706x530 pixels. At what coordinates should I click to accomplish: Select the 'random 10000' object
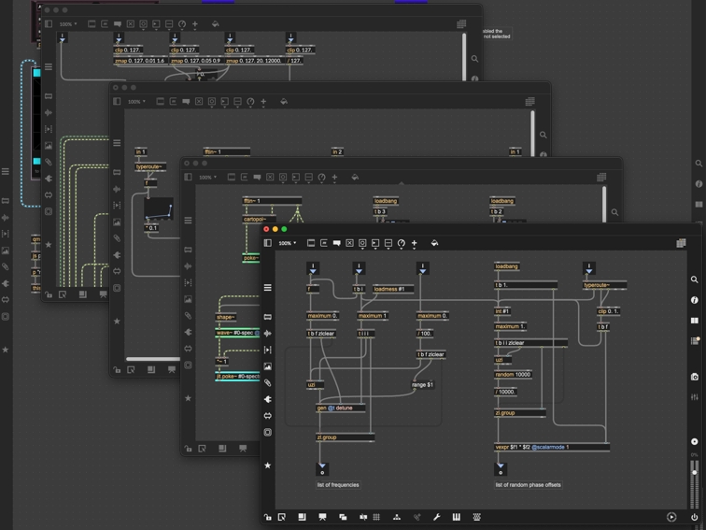[x=513, y=375]
